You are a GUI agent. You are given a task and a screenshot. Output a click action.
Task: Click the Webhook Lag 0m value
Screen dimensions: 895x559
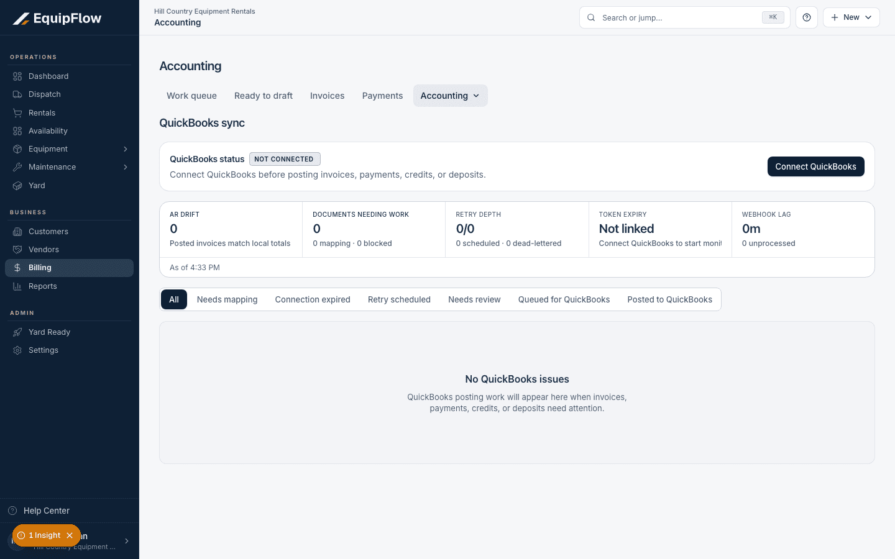pyautogui.click(x=751, y=229)
